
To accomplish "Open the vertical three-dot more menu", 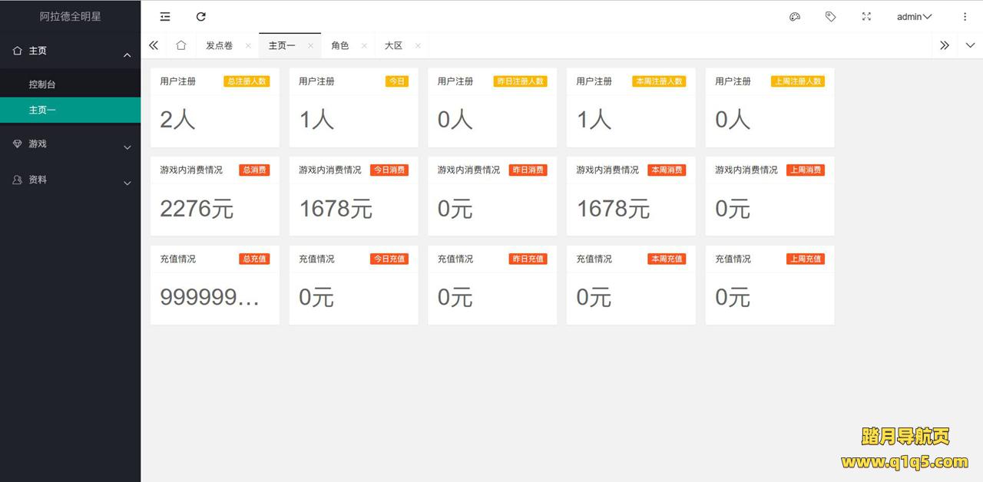I will [x=965, y=17].
